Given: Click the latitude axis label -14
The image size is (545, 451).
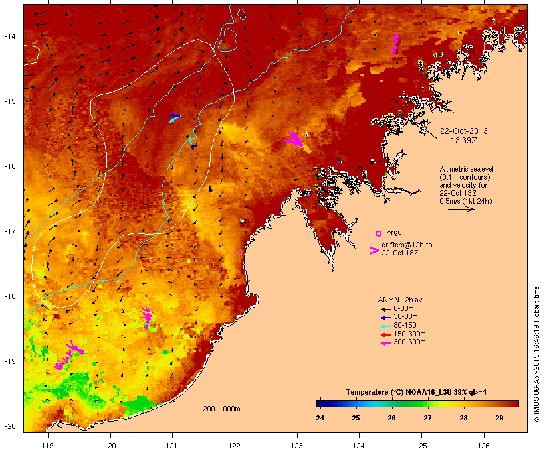Looking at the screenshot, I should coord(9,36).
